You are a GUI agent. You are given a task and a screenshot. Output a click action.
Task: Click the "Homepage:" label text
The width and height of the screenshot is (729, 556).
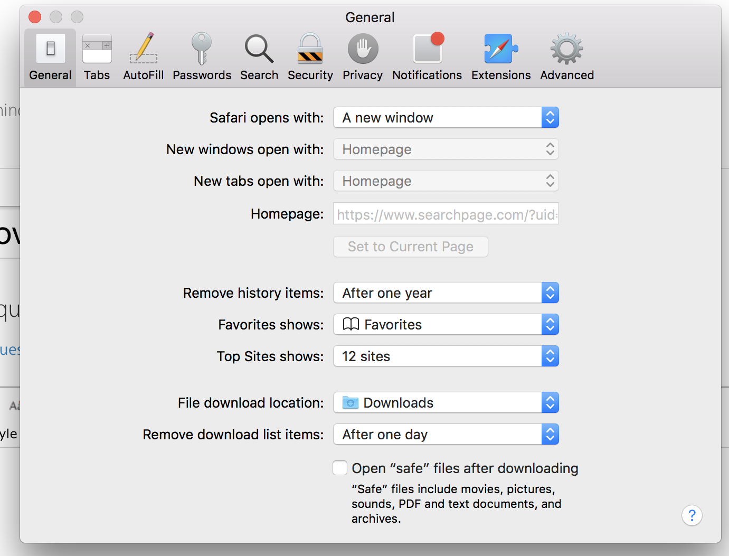[x=287, y=213]
